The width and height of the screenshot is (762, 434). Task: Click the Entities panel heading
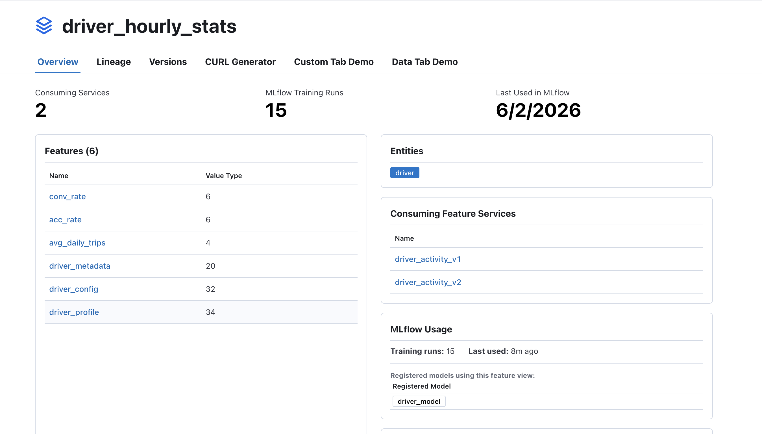407,151
